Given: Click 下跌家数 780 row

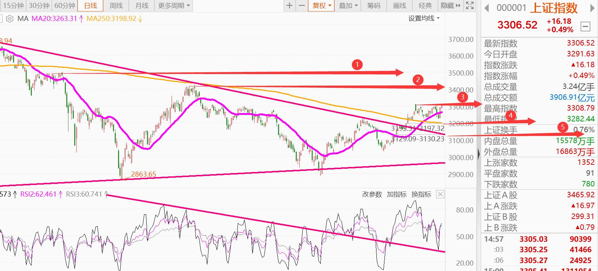Looking at the screenshot, I should tap(539, 184).
